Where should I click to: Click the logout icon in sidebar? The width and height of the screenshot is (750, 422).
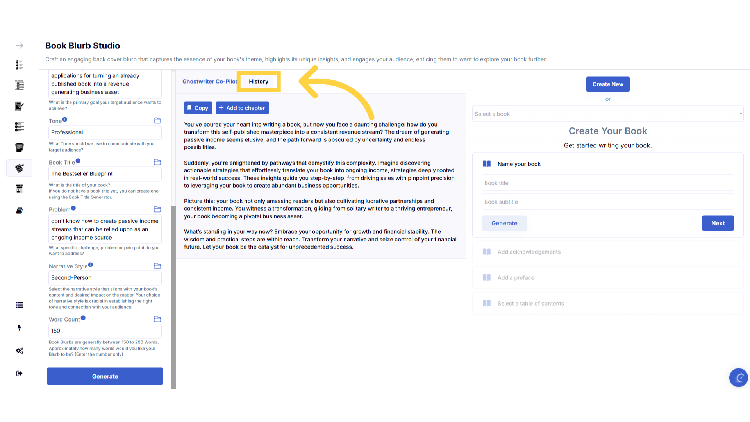pos(19,374)
